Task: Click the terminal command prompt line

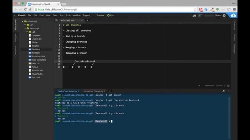Action: coord(84,121)
